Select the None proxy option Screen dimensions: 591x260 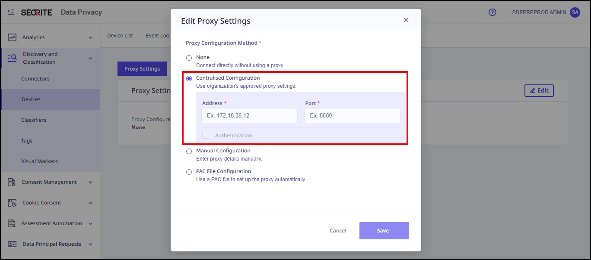coord(189,58)
